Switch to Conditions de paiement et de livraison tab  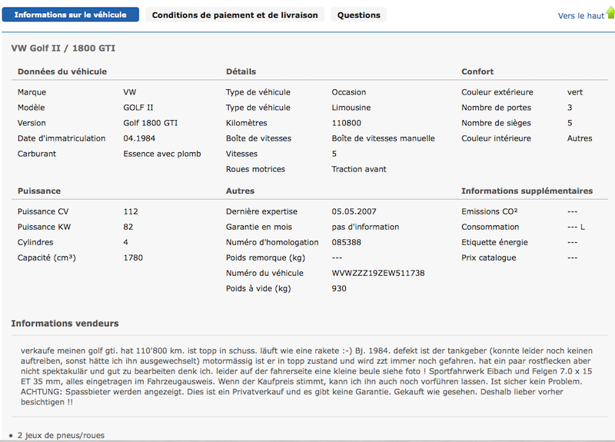[235, 15]
